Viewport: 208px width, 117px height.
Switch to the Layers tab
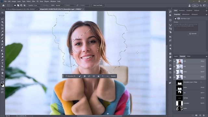[176, 56]
